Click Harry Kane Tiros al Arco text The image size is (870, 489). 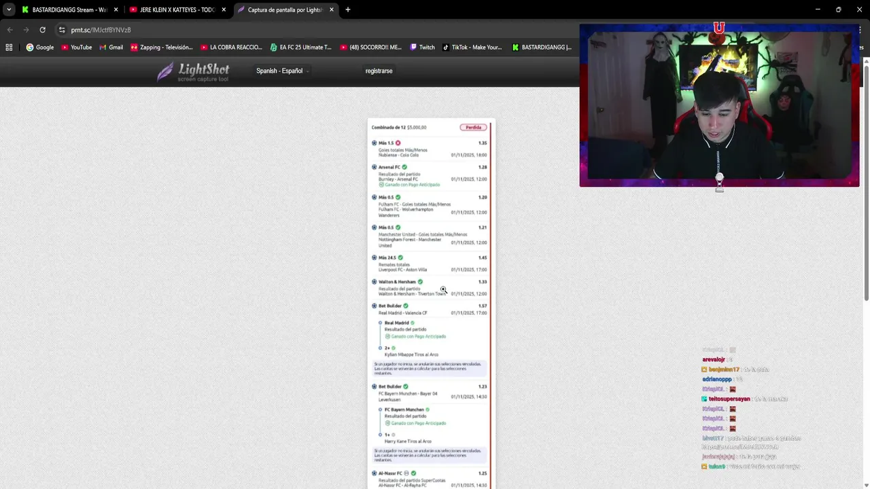point(407,441)
